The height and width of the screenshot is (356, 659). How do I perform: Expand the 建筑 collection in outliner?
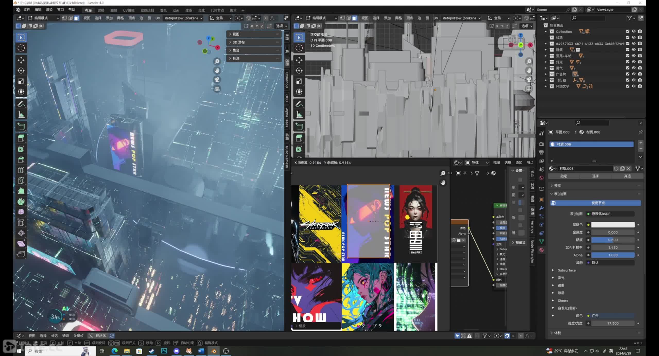coord(545,50)
